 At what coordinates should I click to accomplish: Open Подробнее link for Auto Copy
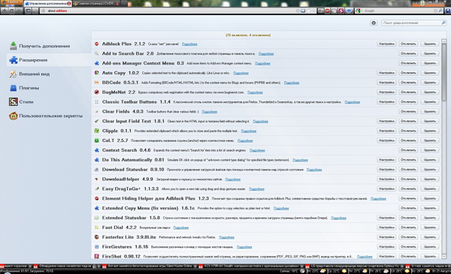(241, 74)
